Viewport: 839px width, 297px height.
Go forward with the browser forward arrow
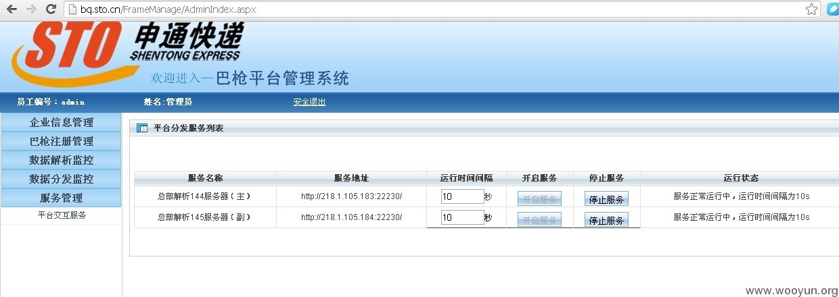click(31, 9)
